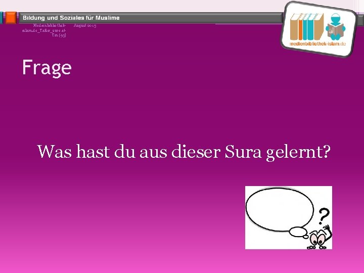Click the reading figure in logo

tap(335, 27)
